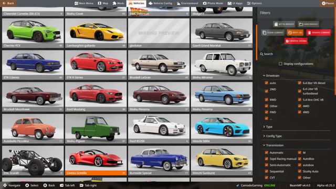This screenshot has width=336, height=189.
Task: Click the BeamMP v4.4.0 version text
Action: pos(300,185)
